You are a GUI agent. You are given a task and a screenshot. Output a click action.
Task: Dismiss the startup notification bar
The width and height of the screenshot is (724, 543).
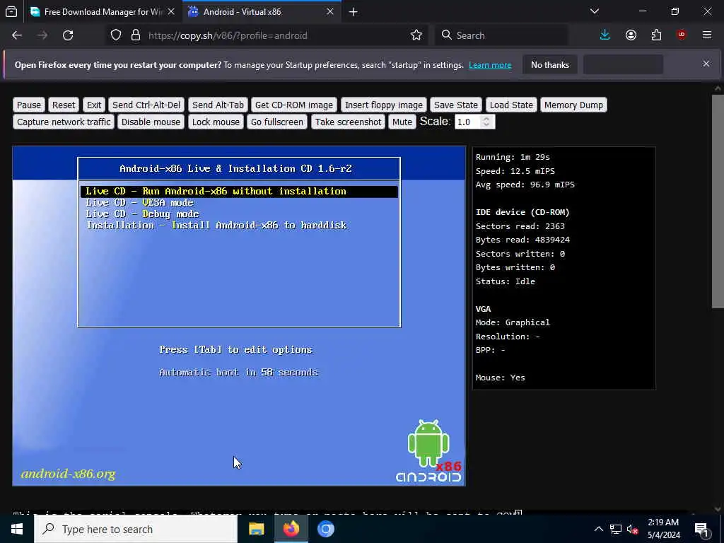point(706,64)
